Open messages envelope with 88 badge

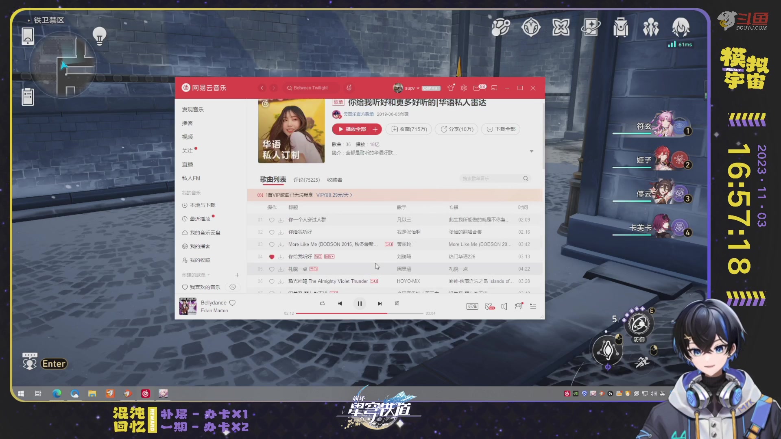pos(479,87)
